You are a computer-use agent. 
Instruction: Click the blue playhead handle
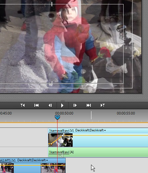click(57, 118)
